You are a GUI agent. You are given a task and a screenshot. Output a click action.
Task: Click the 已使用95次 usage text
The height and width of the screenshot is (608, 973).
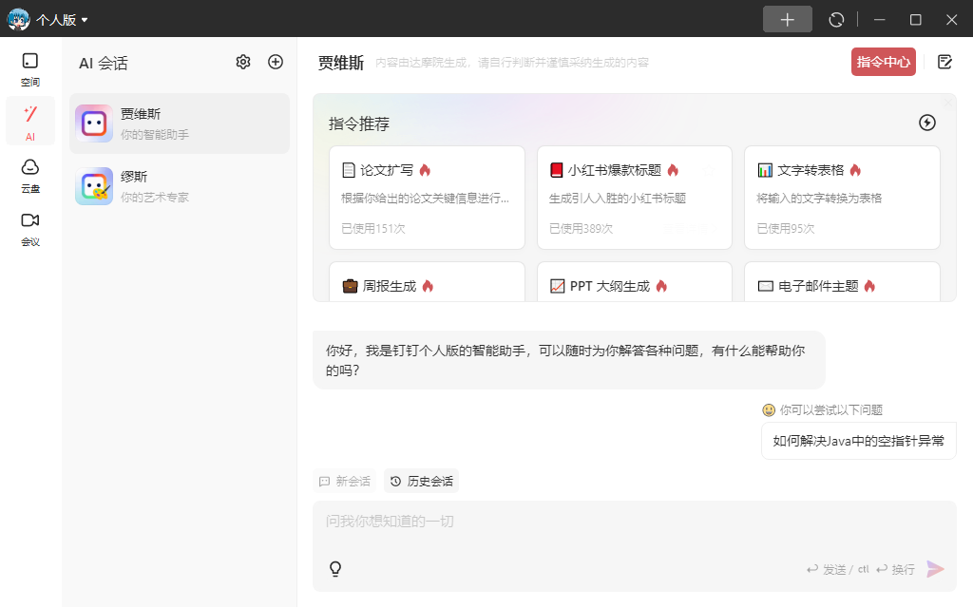786,228
